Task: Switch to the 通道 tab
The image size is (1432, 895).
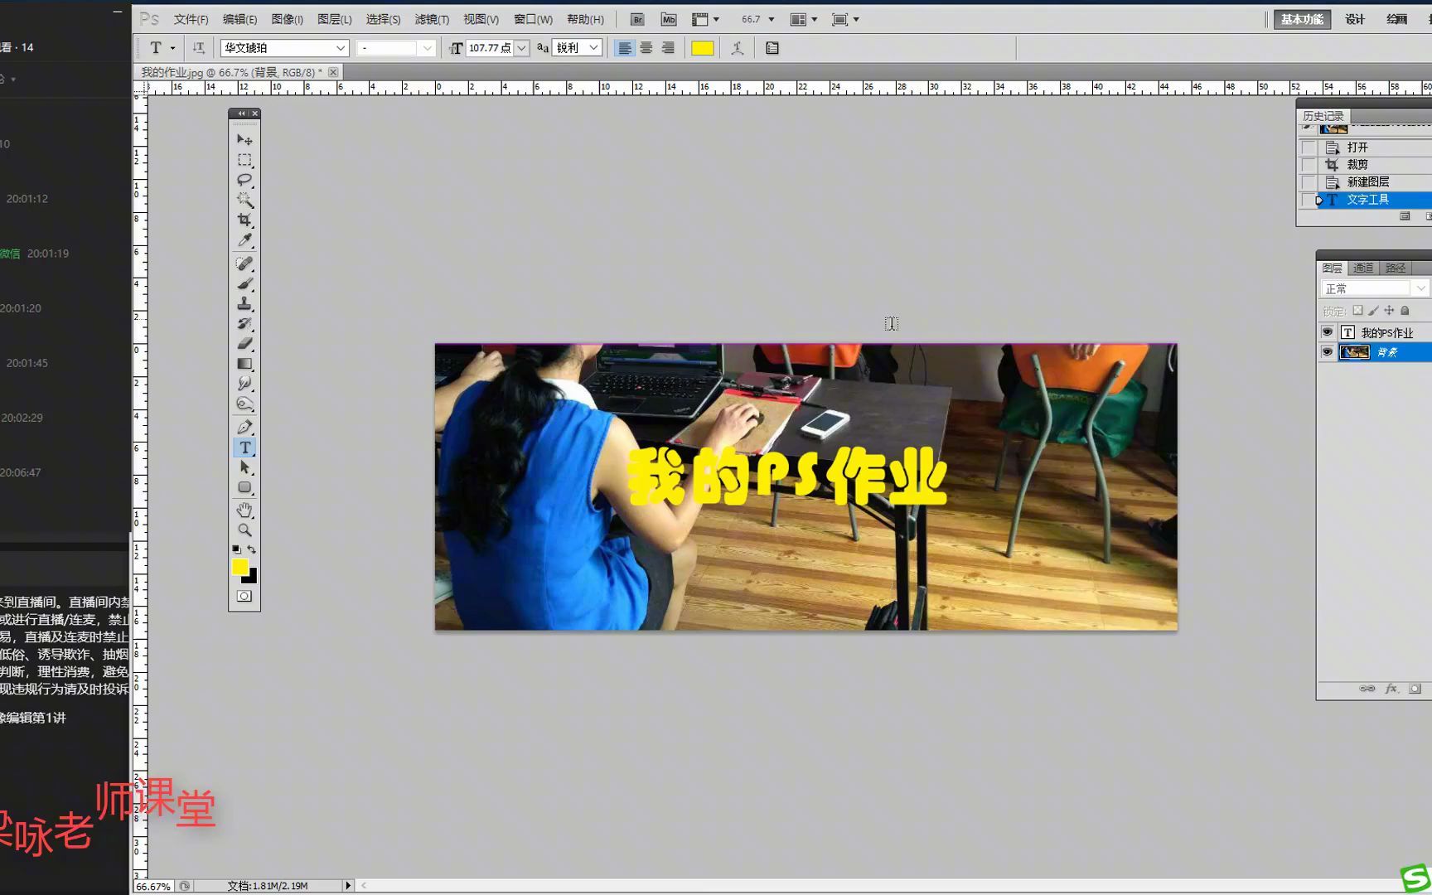Action: (1363, 268)
